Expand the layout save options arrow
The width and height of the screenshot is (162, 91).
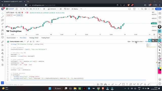pyautogui.click(x=138, y=9)
